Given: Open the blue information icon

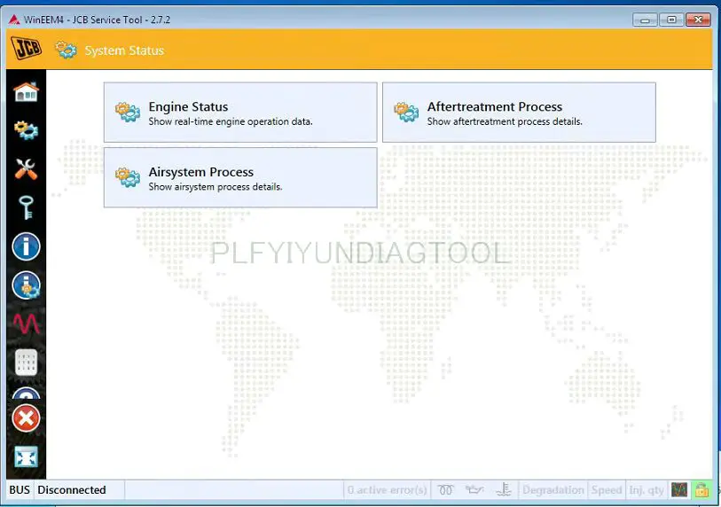Looking at the screenshot, I should pos(27,246).
